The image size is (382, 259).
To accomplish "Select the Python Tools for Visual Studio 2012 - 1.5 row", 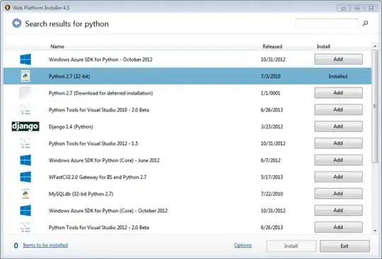I will pos(187,143).
